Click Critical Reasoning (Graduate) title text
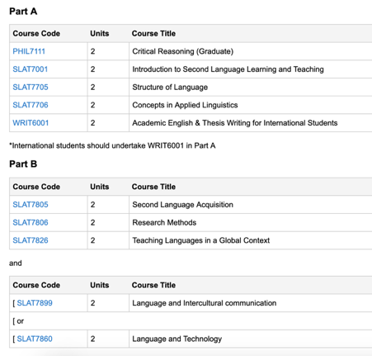This screenshot has width=372, height=356. click(183, 51)
